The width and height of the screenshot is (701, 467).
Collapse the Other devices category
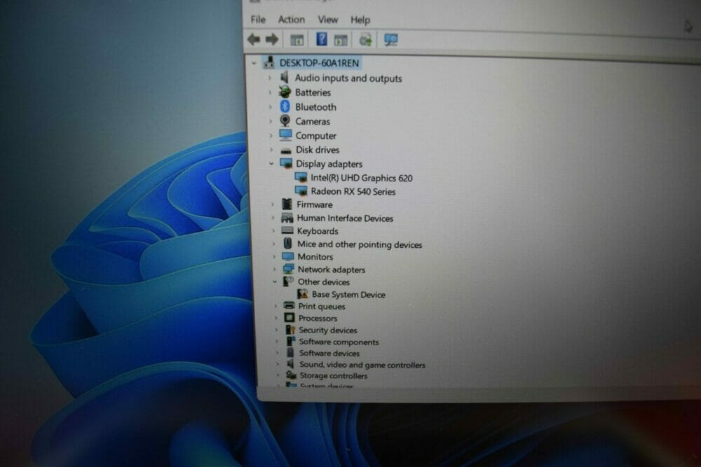(x=275, y=281)
